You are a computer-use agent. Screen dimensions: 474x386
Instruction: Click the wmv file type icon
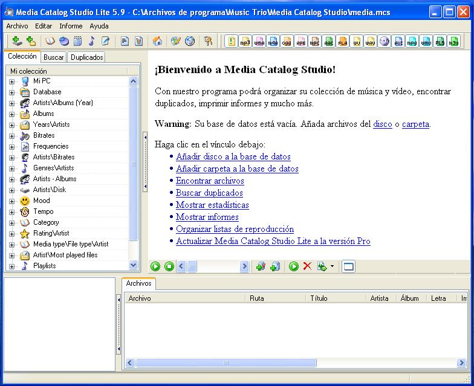426,41
